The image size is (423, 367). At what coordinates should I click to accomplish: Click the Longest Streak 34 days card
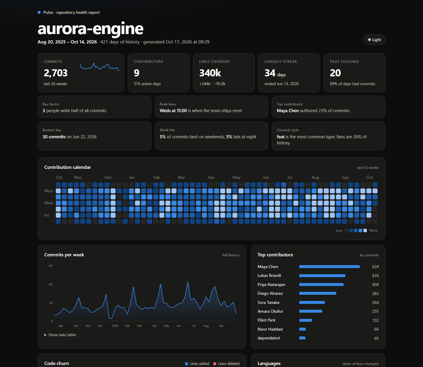pos(289,73)
